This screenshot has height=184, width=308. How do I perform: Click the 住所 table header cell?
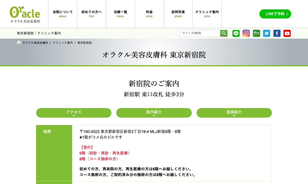tap(54, 153)
